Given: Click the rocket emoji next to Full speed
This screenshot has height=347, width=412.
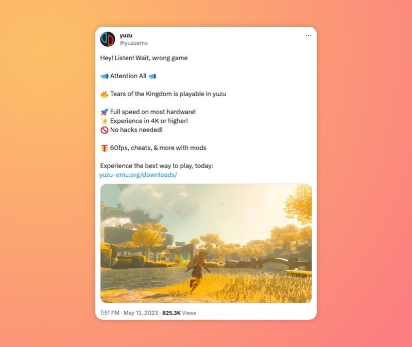Looking at the screenshot, I should coord(105,112).
